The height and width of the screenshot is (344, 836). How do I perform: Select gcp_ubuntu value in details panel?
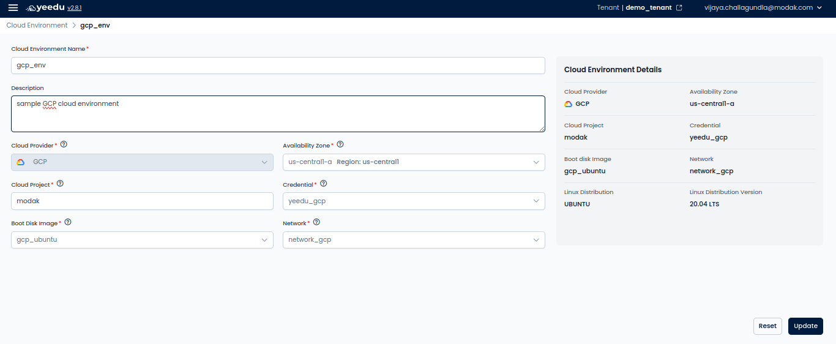point(584,171)
